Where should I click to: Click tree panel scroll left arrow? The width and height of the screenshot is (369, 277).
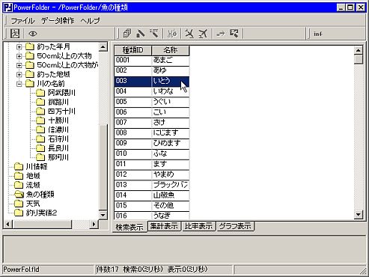7,224
